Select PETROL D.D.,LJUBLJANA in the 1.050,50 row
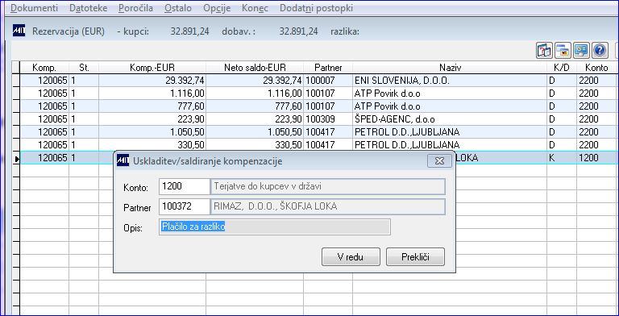The height and width of the screenshot is (316, 619). click(x=450, y=132)
